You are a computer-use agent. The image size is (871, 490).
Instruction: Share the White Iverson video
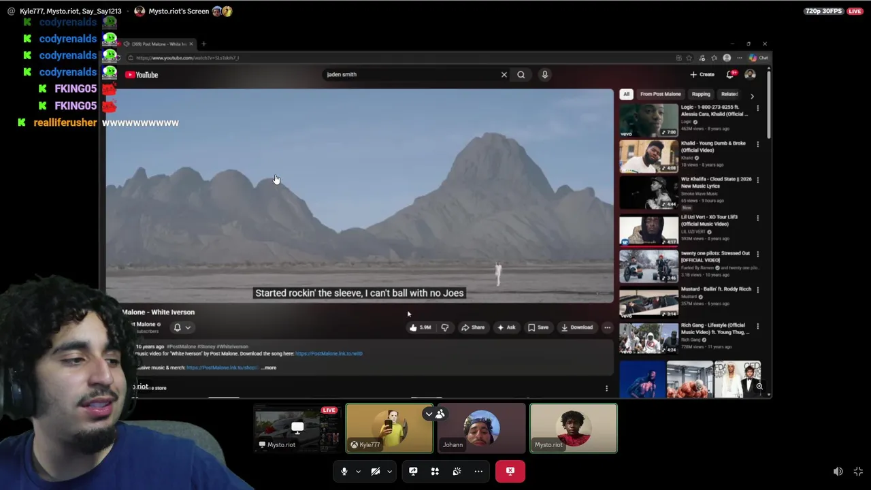(x=473, y=327)
